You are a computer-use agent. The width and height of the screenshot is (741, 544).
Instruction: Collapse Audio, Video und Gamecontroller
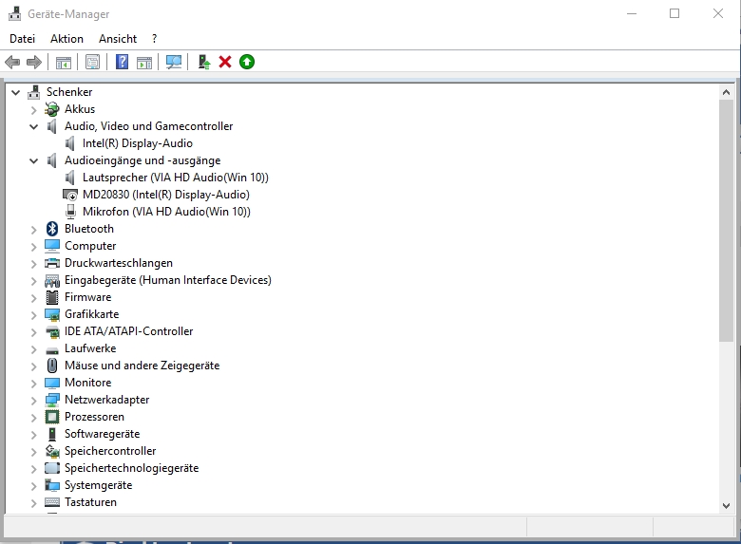(33, 126)
